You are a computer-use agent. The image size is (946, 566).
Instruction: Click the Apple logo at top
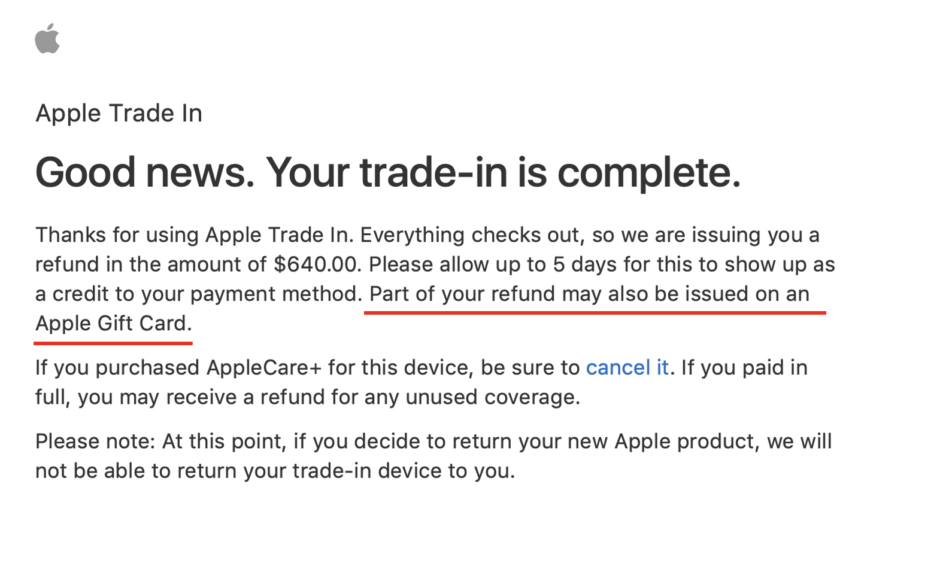[x=47, y=38]
